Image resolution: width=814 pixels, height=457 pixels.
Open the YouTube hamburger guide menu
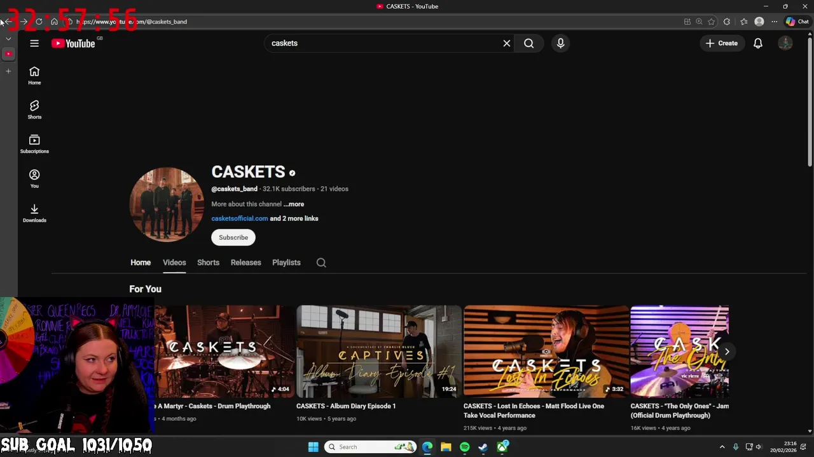34,43
